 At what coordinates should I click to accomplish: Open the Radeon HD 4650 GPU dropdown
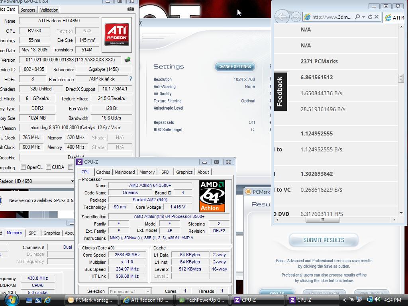click(x=72, y=181)
